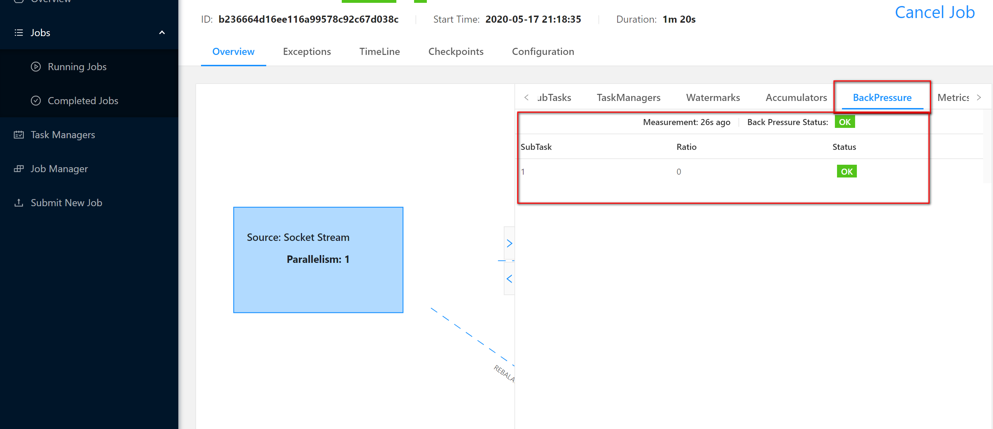993x429 pixels.
Task: Click the Completed Jobs checkmark icon
Action: coord(36,101)
